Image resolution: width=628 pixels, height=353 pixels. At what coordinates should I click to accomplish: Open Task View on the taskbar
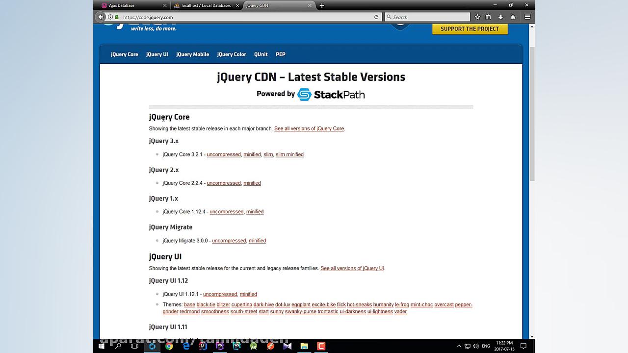click(x=134, y=346)
